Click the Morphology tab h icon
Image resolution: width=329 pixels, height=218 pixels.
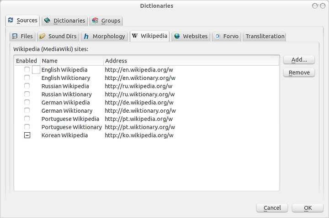(x=86, y=36)
